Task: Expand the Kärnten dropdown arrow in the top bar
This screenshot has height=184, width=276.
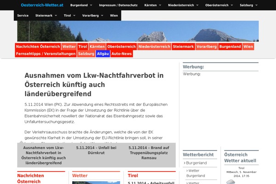Action: tap(160, 5)
